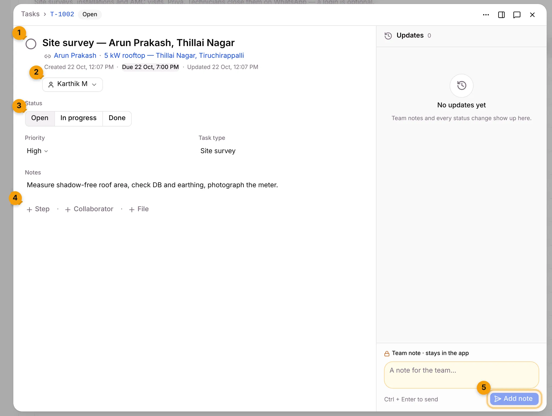Open the comments bubble icon

(517, 15)
